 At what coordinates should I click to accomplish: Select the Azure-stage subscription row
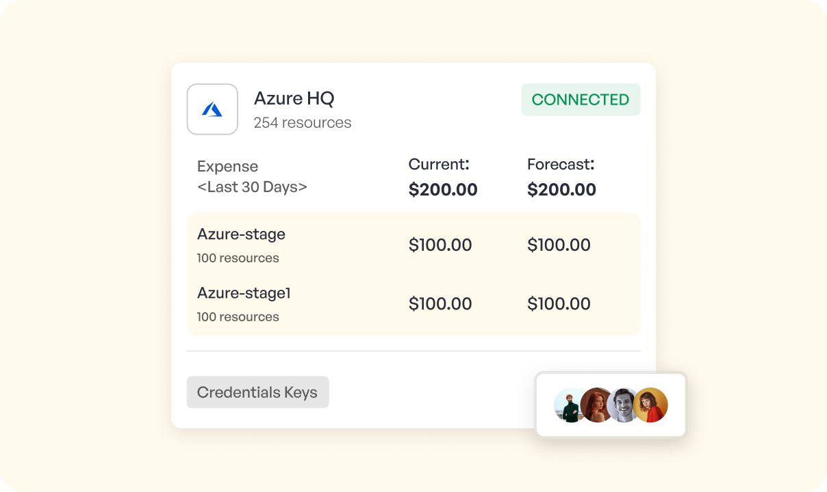pyautogui.click(x=241, y=234)
